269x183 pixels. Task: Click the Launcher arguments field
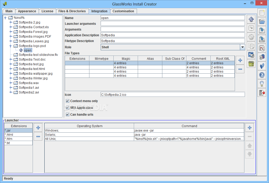(x=173, y=23)
